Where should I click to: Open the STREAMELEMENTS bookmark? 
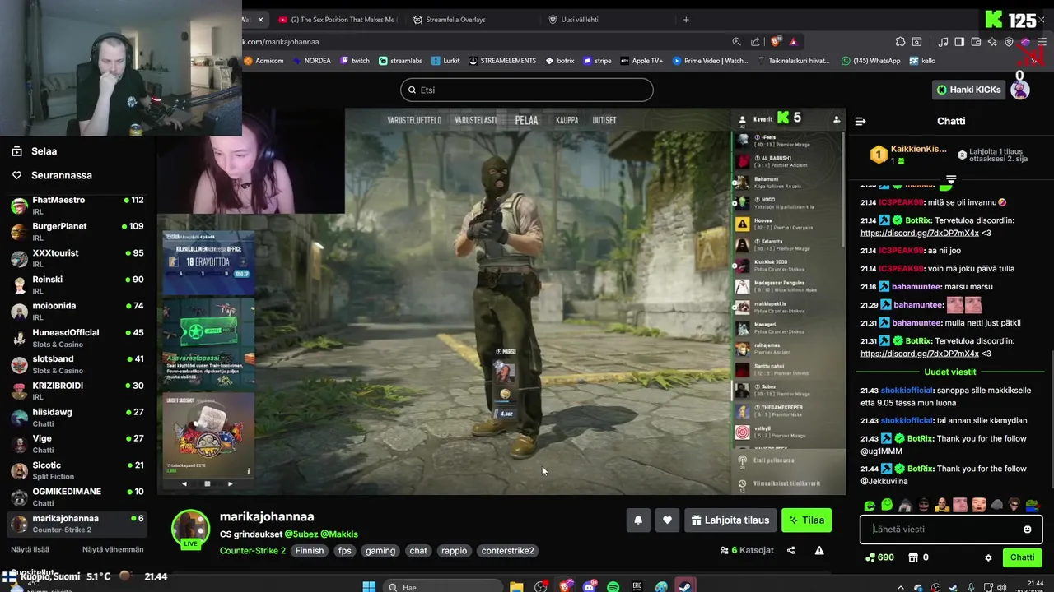point(501,61)
